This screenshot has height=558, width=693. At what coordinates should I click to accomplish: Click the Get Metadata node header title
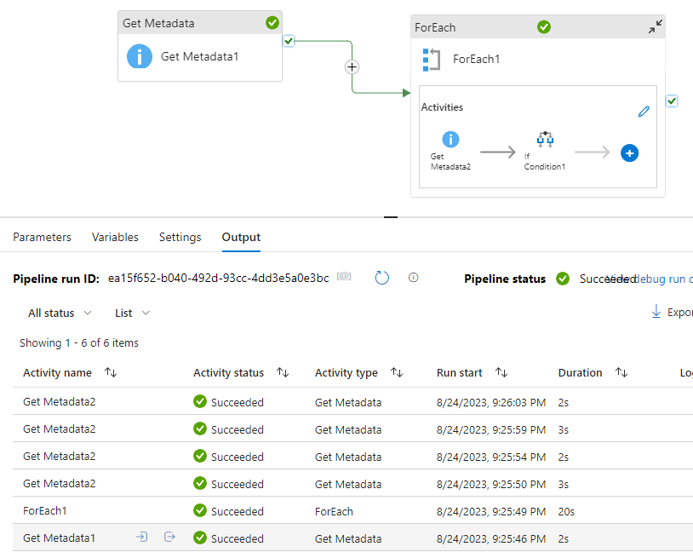[x=158, y=23]
